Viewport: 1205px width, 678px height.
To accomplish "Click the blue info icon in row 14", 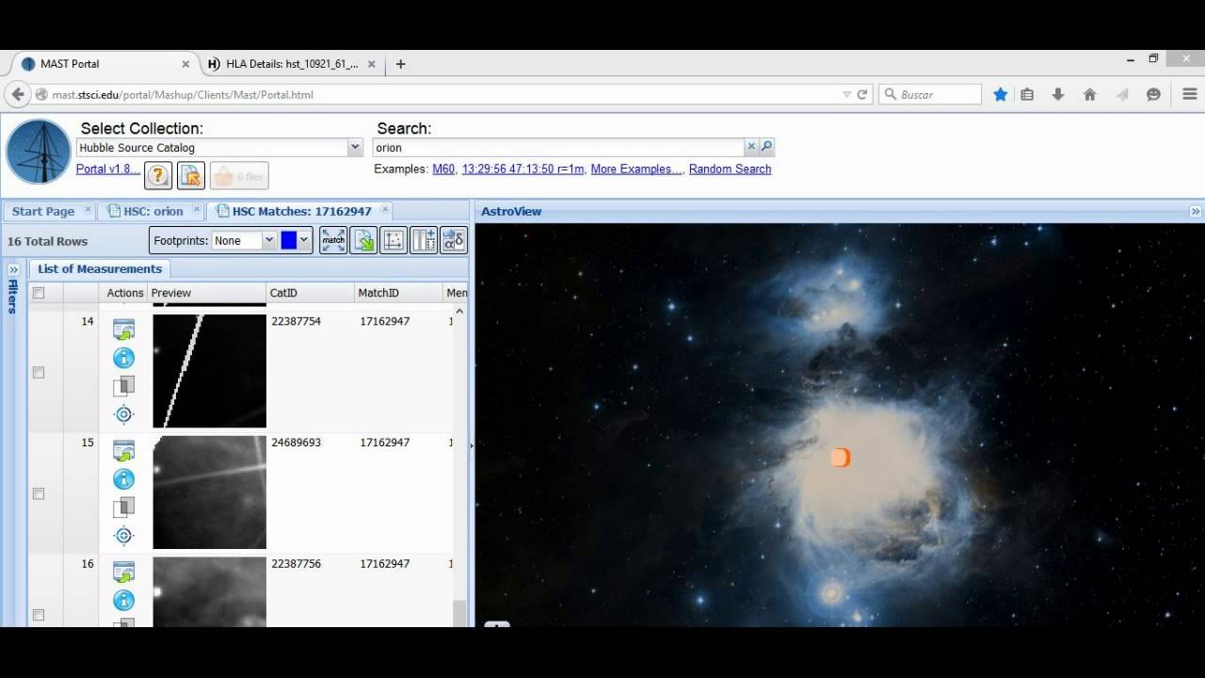I will click(123, 358).
